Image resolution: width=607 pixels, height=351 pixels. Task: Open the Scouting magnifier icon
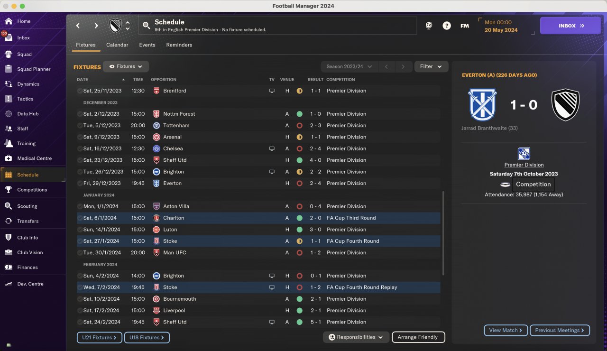pyautogui.click(x=9, y=206)
